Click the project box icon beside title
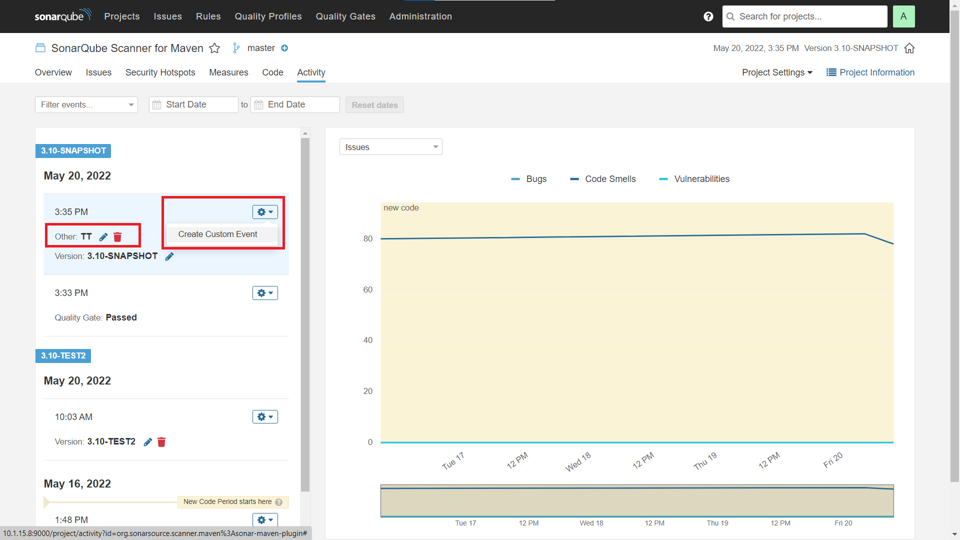This screenshot has height=540, width=960. coord(40,48)
